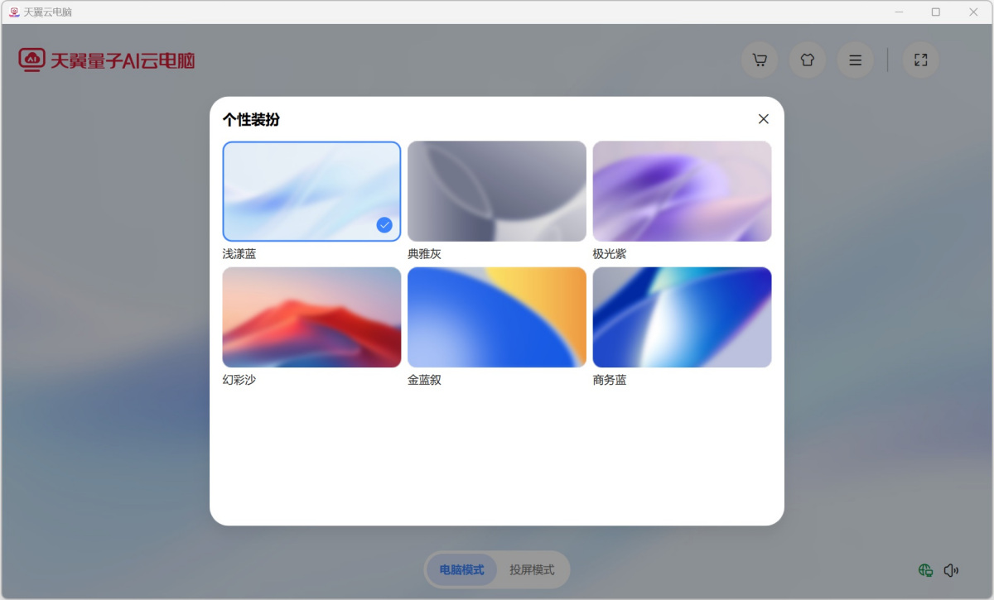
Task: Minimize the 天翼云电脑 window
Action: point(897,12)
